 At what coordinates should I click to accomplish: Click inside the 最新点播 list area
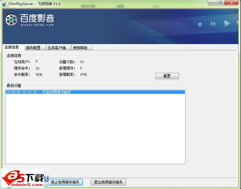[x=95, y=126]
